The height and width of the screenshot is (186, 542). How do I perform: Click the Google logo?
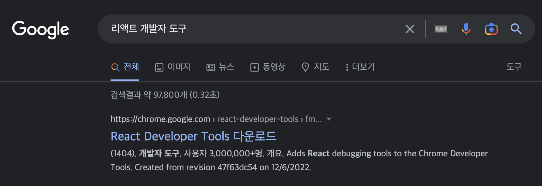pos(40,30)
